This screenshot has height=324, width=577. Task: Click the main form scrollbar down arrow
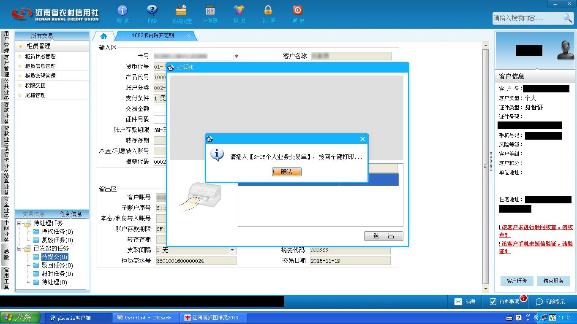coord(486,289)
